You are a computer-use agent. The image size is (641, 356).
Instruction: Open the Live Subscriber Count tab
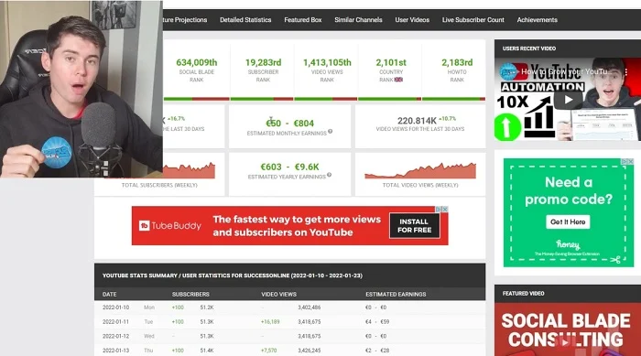pos(473,19)
